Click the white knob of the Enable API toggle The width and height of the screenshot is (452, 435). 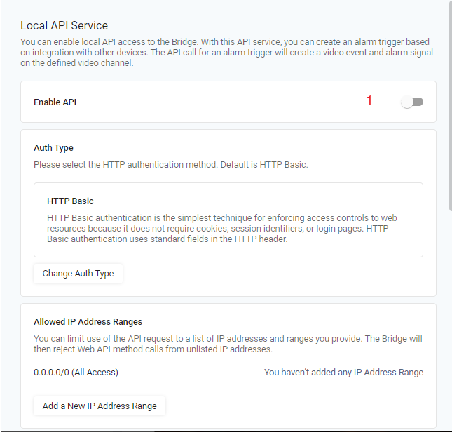coord(406,102)
